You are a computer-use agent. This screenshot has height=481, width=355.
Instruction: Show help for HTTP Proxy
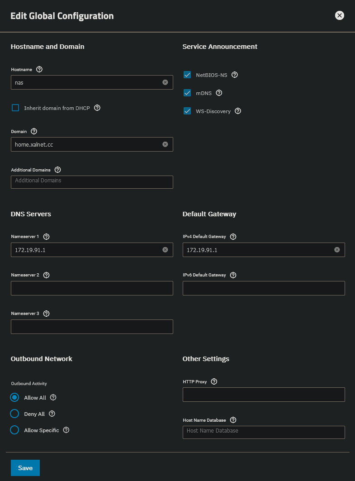tap(214, 382)
